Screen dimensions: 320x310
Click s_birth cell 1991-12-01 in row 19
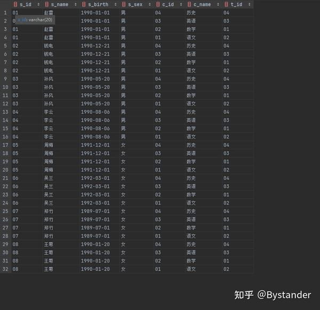(x=95, y=161)
